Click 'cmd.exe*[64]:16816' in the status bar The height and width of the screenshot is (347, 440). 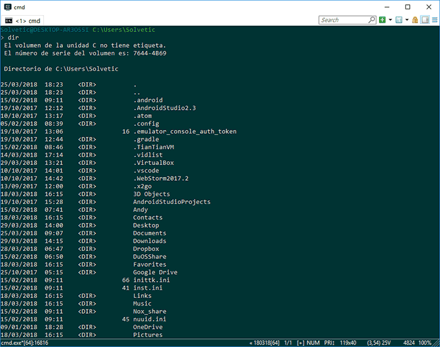[x=25, y=343]
